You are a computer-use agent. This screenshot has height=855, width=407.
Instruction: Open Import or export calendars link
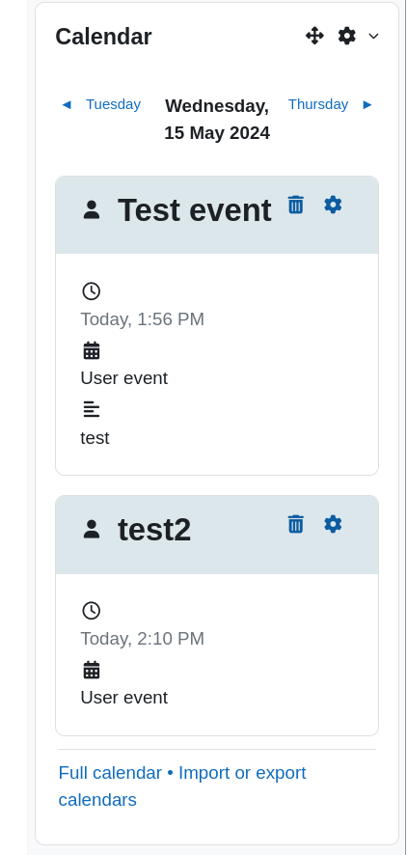click(182, 786)
